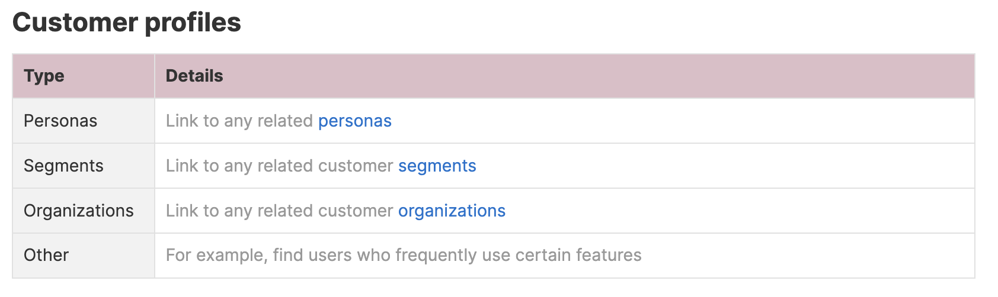
Task: Click the Other row label cell
Action: point(84,255)
